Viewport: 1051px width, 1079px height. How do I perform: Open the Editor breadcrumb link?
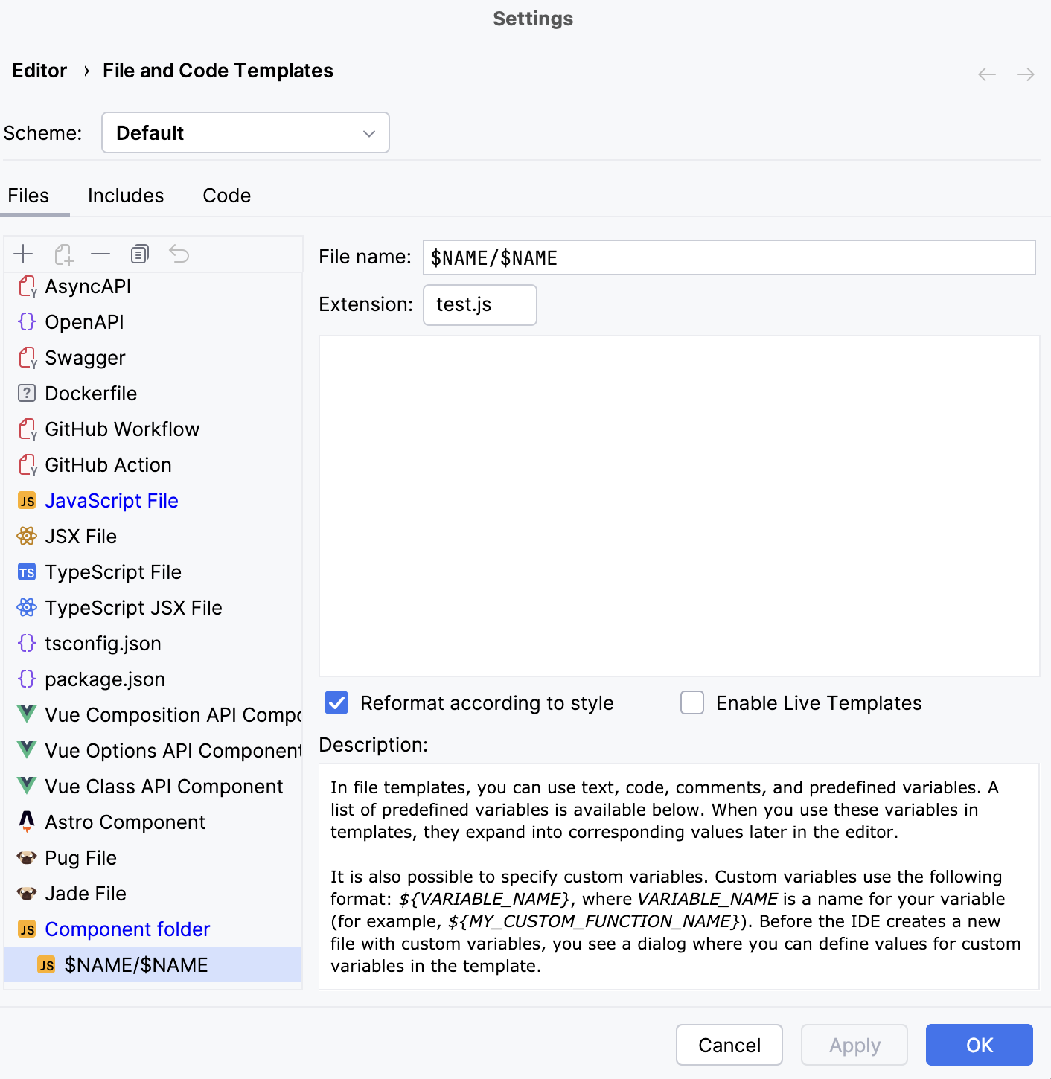39,70
